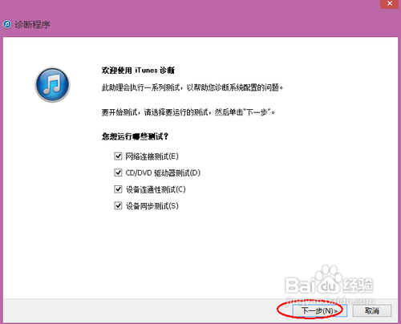Toggle the CD/DVD 驱动器测试(D) checkbox

(118, 172)
